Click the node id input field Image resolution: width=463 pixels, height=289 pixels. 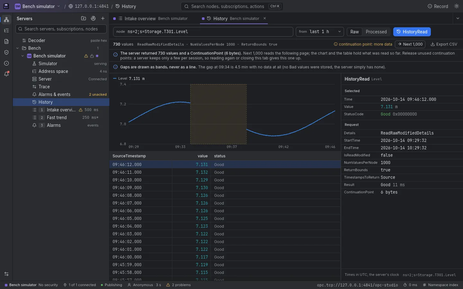point(203,32)
